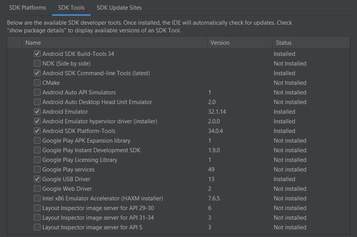
Task: Check the Google Web Driver package
Action: [x=37, y=188]
